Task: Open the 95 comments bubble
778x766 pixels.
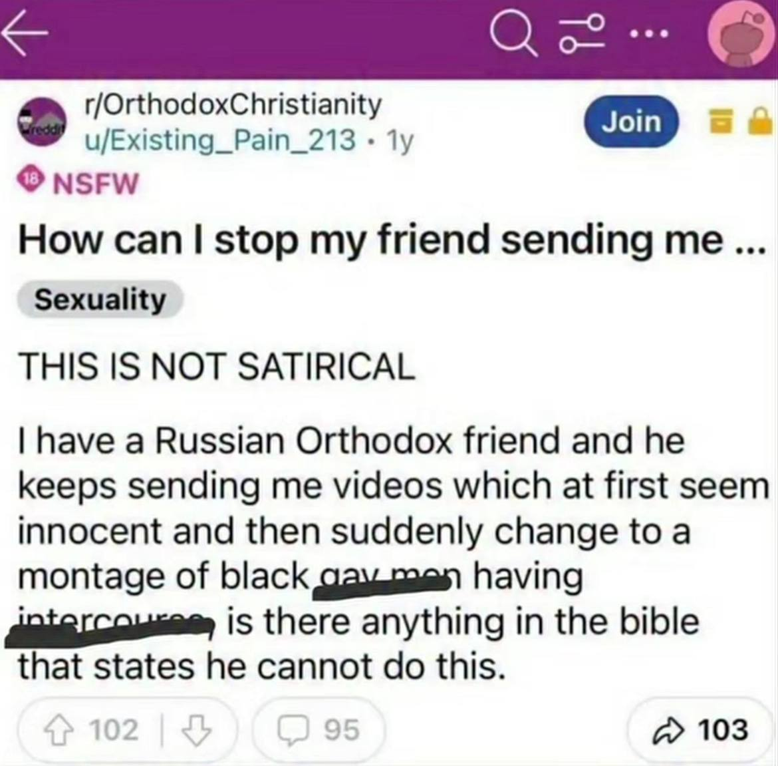Action: (320, 731)
